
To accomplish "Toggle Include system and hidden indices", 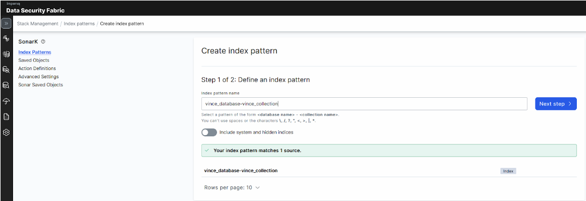I will click(209, 132).
